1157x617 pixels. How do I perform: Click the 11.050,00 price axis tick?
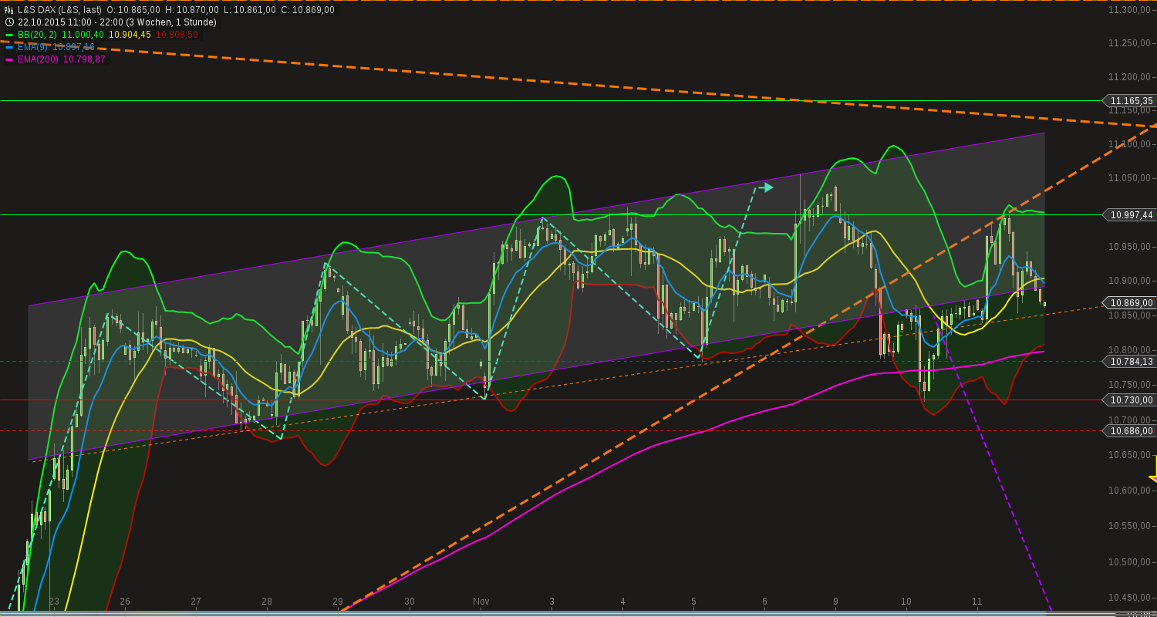tap(1130, 178)
